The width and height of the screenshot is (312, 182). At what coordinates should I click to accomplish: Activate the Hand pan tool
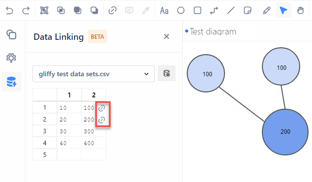point(300,10)
